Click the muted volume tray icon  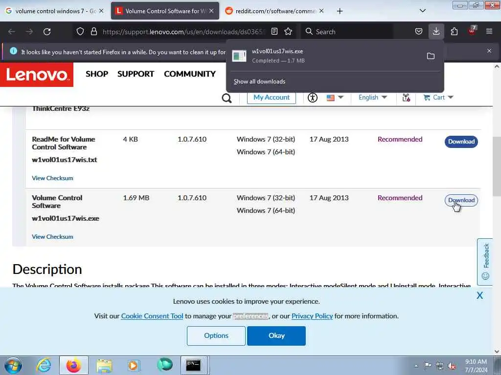click(452, 366)
